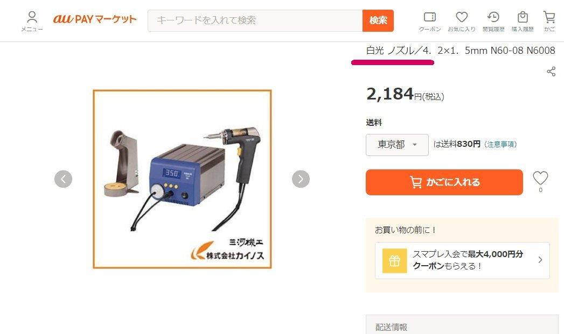Focus the keyword search input field
The width and height of the screenshot is (564, 334).
tap(255, 20)
